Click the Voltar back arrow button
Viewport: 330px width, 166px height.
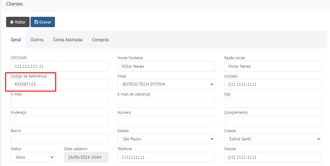tap(18, 22)
